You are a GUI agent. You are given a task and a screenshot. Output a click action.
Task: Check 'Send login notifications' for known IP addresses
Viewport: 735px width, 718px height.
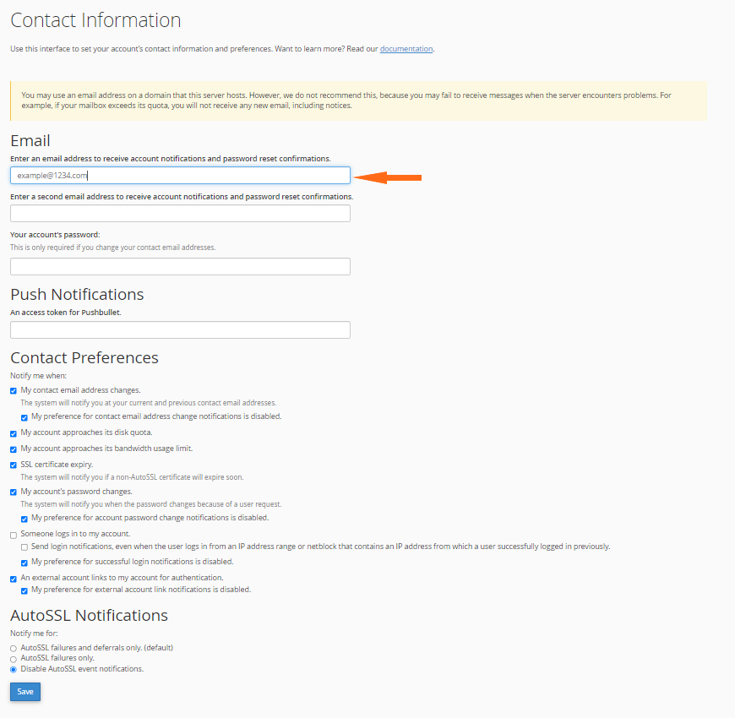point(24,546)
